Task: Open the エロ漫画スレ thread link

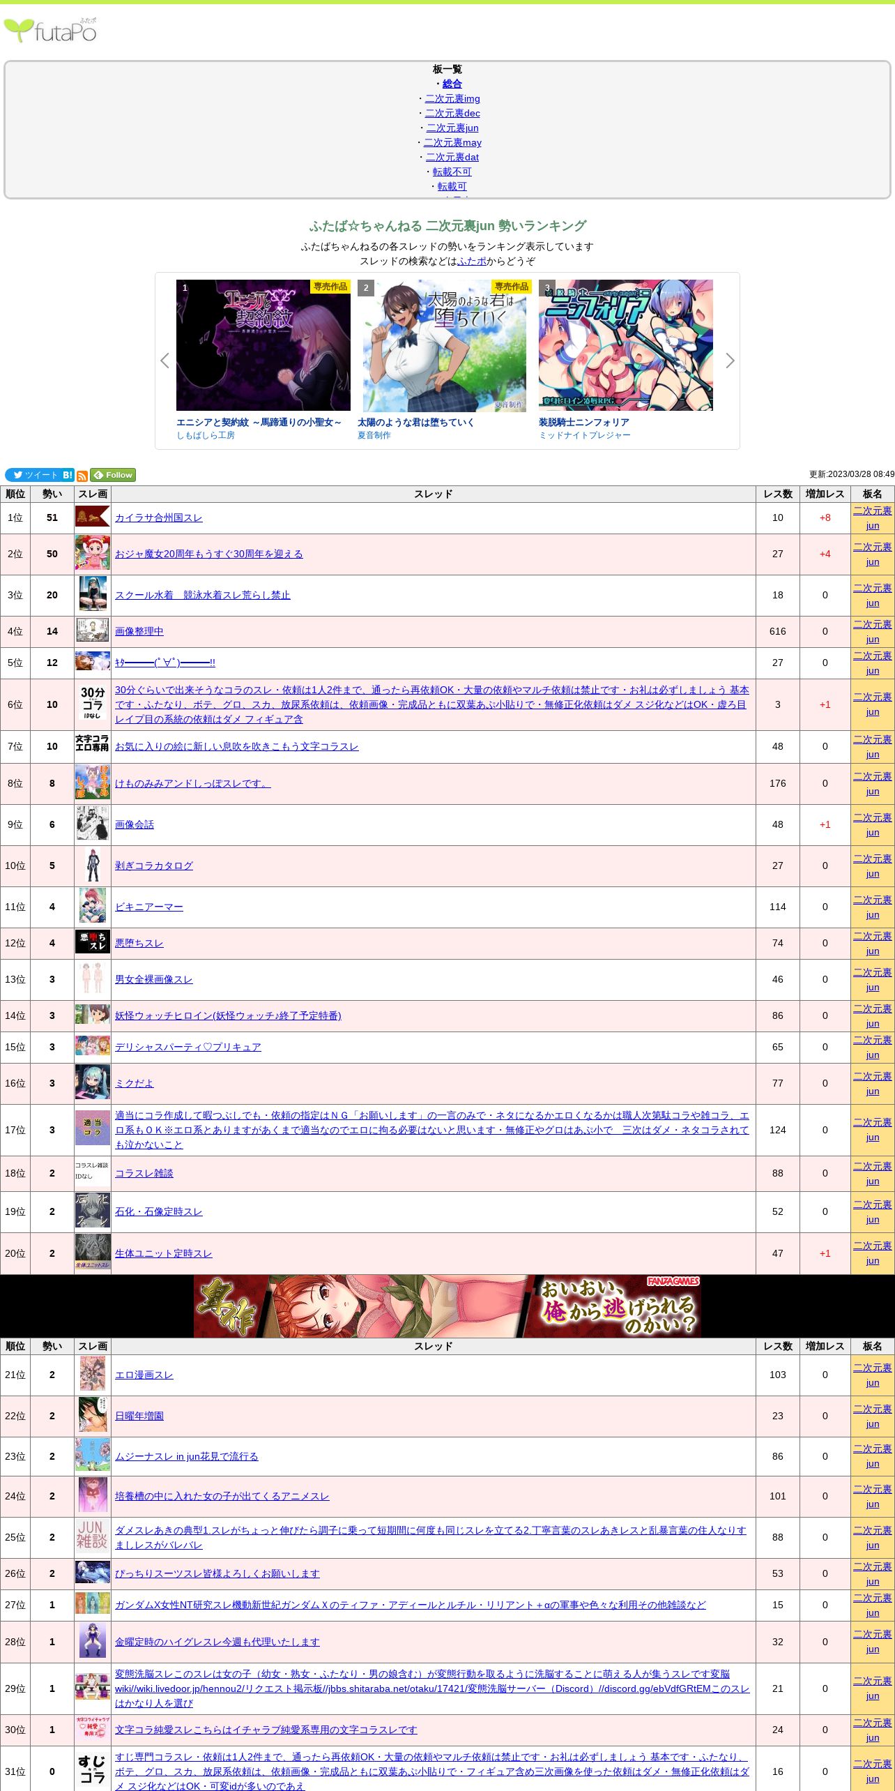Action: (x=144, y=1375)
